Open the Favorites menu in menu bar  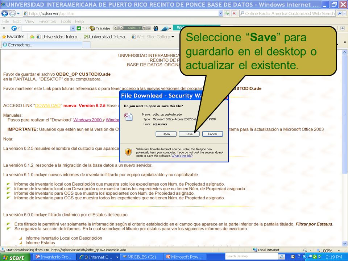pyautogui.click(x=47, y=21)
